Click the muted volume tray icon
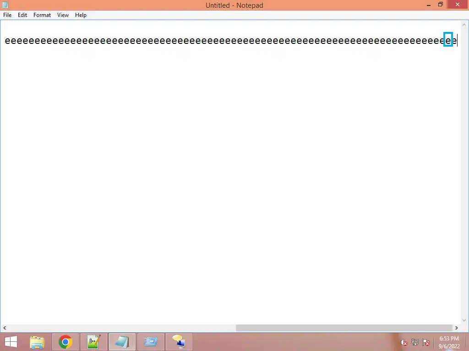This screenshot has width=469, height=351. coord(404,342)
